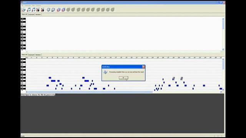Click the second clapperboard toolbar icon
246x138 pixels.
[43, 10]
